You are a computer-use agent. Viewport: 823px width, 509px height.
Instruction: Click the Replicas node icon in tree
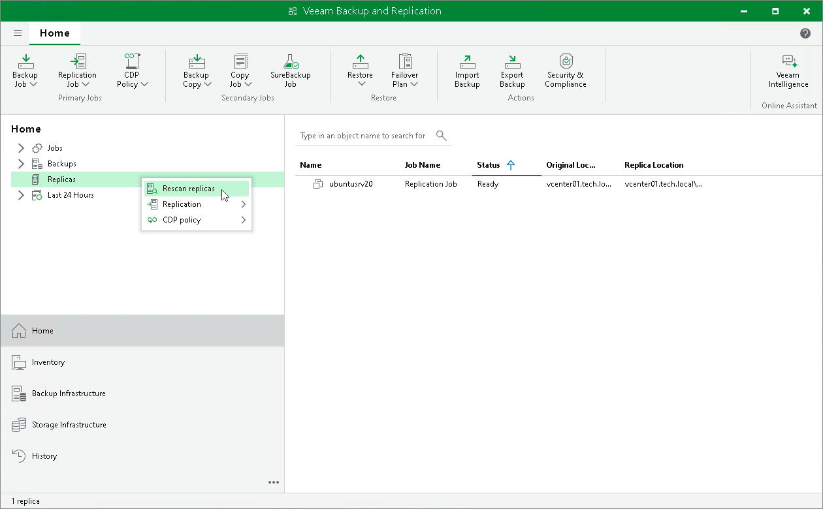[x=37, y=179]
